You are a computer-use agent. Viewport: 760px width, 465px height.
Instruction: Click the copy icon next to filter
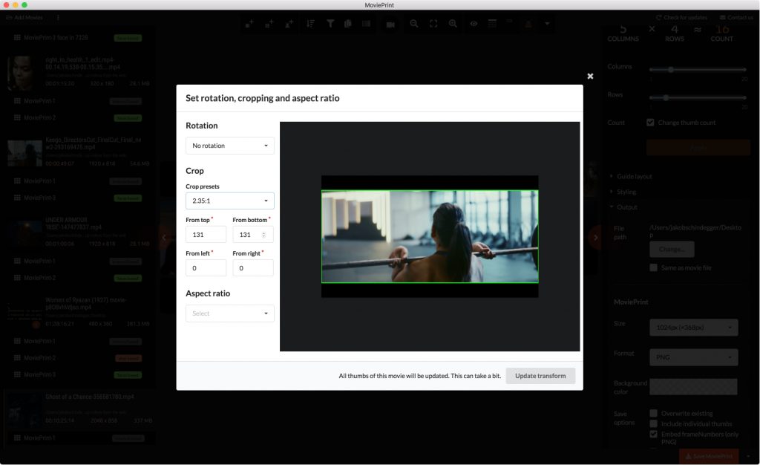coord(347,23)
